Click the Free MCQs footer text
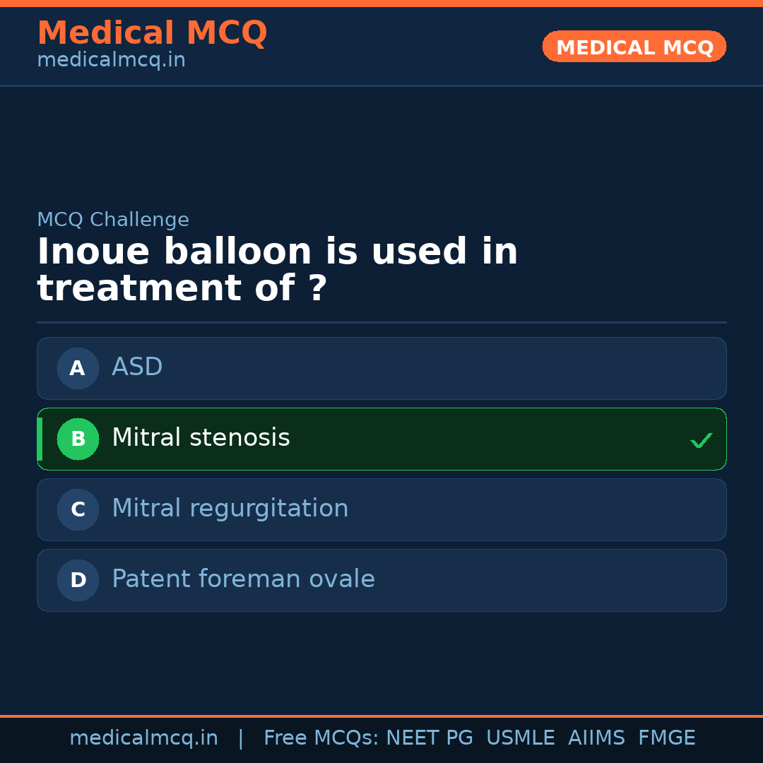Viewport: 763px width, 763px height. pos(321,738)
